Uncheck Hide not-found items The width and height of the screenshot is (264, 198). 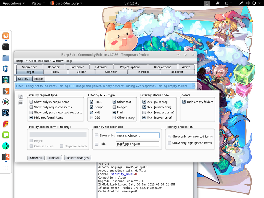31,118
